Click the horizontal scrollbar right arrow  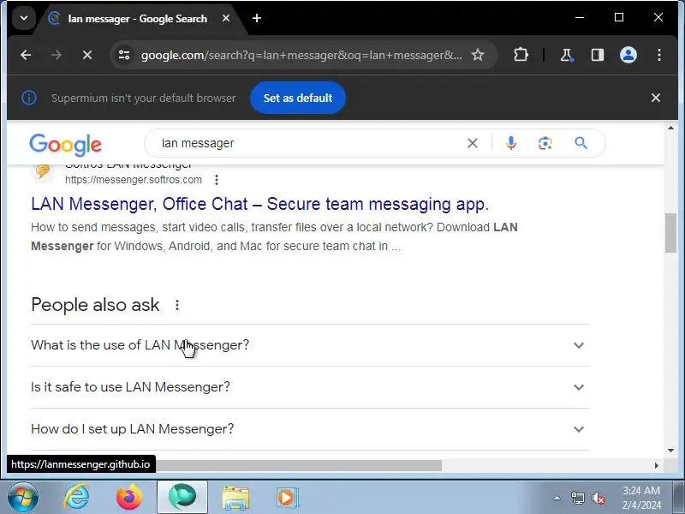[656, 465]
